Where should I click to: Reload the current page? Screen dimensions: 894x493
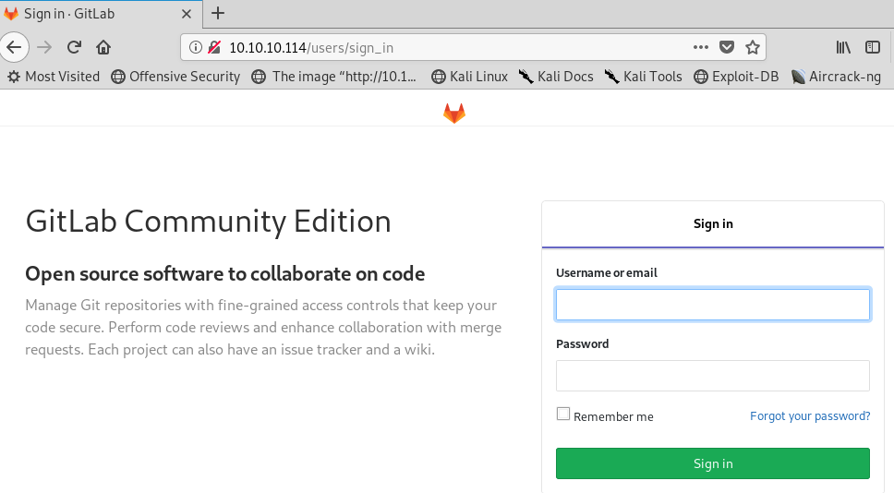[x=74, y=47]
